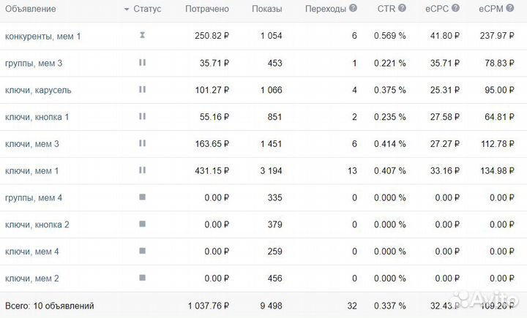The height and width of the screenshot is (318, 527).
Task: Click the CTR column header
Action: click(385, 10)
